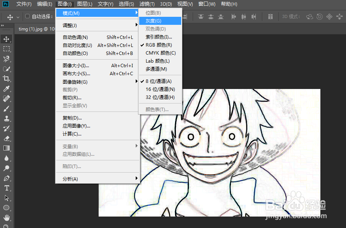
Task: Expand the 图像旋转(G) submenu
Action: point(97,82)
